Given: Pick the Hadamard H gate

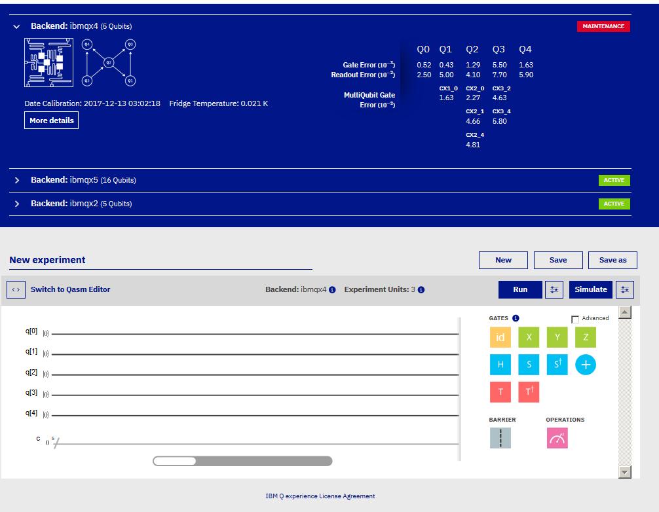Looking at the screenshot, I should [500, 365].
